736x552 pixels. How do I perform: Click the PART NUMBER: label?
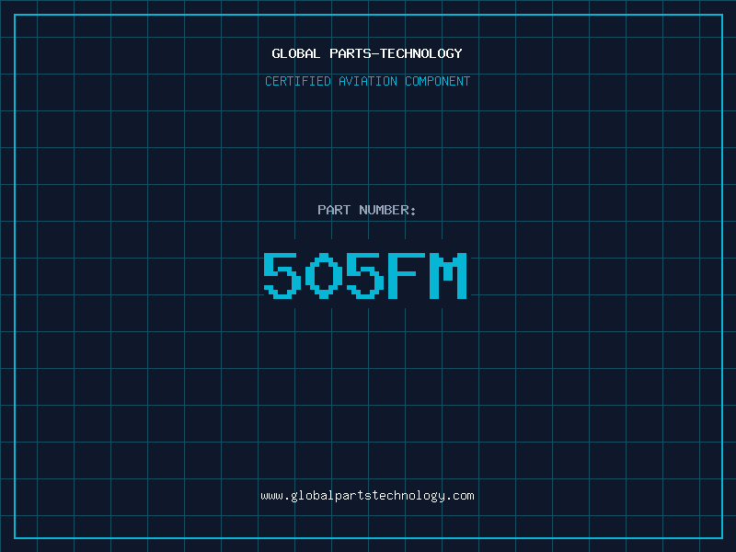coord(367,210)
